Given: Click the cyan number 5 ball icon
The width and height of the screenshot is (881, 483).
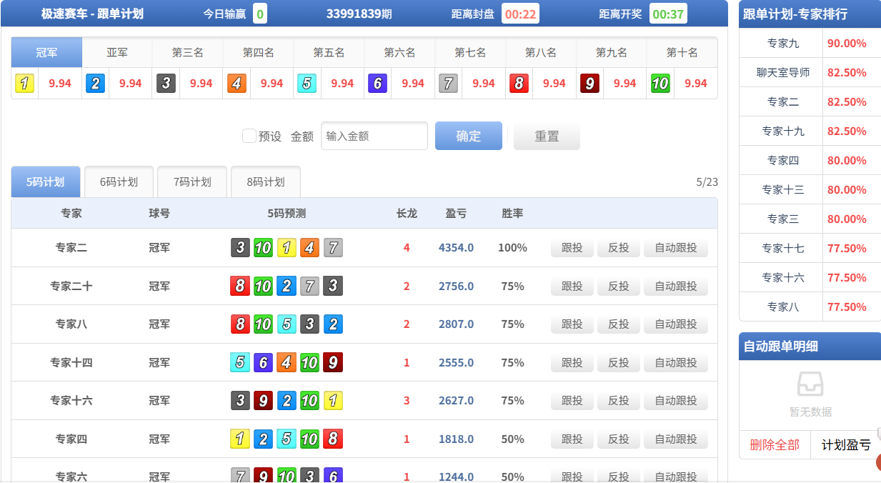Looking at the screenshot, I should point(307,84).
